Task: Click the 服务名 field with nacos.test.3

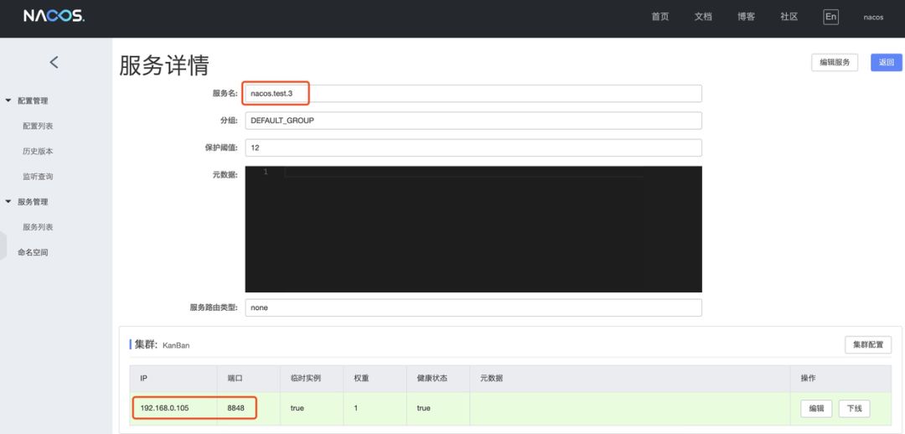Action: click(x=473, y=94)
